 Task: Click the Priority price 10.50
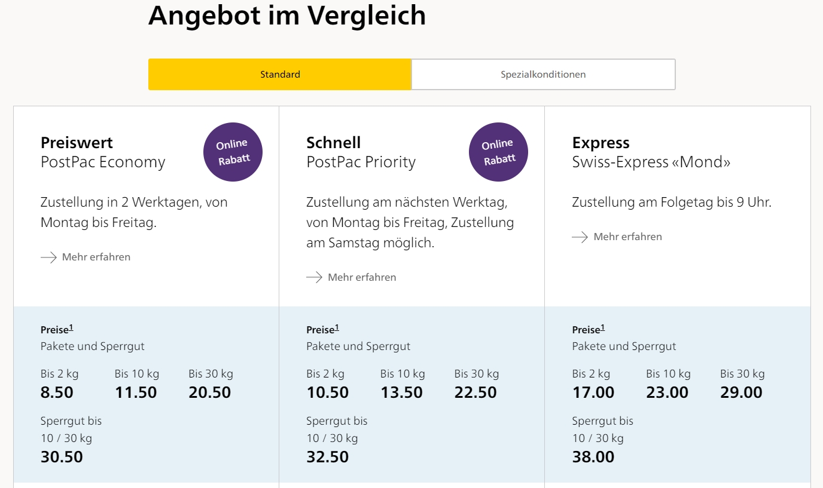click(327, 392)
